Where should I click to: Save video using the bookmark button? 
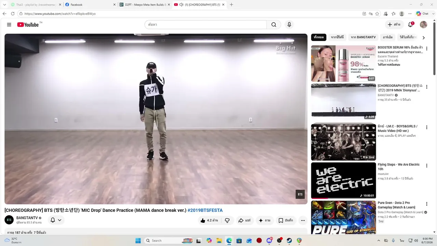click(286, 220)
